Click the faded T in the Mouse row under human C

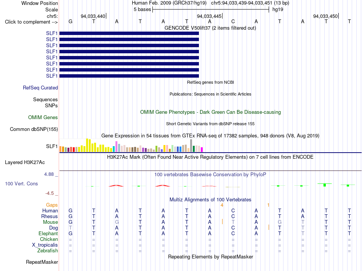(233, 222)
